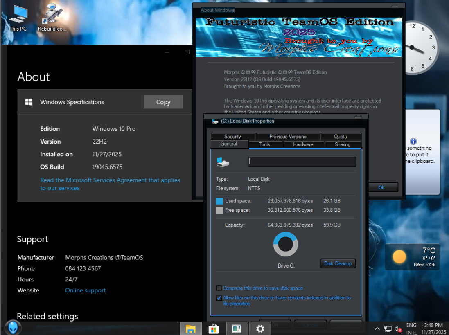Open File Explorer from the taskbar
Screen dimensions: 449x335
(x=190, y=328)
